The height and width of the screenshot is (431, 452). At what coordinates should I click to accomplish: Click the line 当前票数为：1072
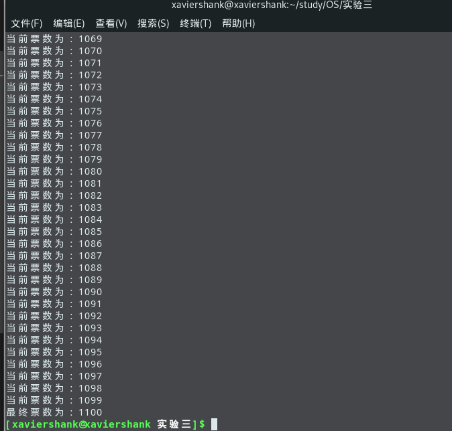54,75
